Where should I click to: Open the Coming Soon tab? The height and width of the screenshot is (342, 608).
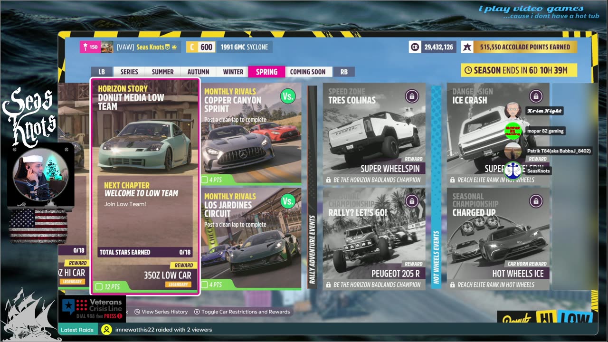coord(308,72)
